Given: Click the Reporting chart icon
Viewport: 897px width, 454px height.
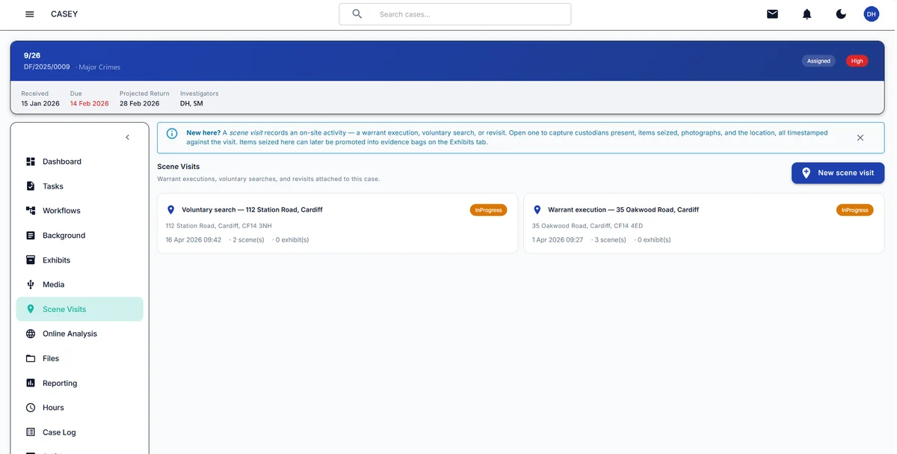Looking at the screenshot, I should click(x=31, y=383).
